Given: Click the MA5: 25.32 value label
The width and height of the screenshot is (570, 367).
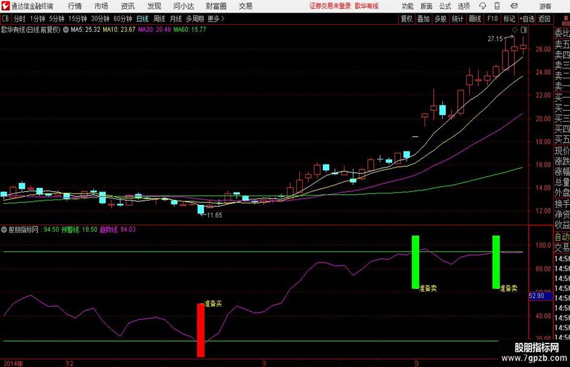Looking at the screenshot, I should (85, 30).
